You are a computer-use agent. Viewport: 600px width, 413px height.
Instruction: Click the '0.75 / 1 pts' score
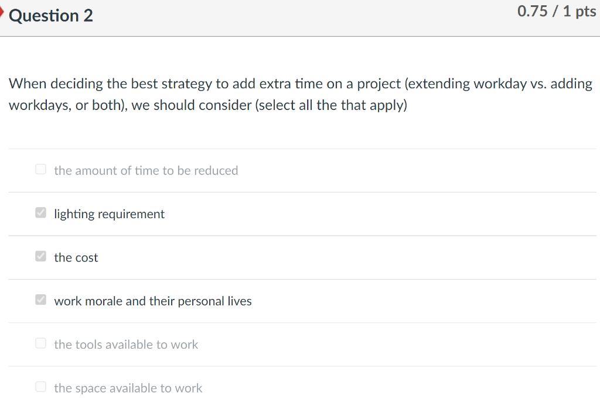pyautogui.click(x=556, y=12)
